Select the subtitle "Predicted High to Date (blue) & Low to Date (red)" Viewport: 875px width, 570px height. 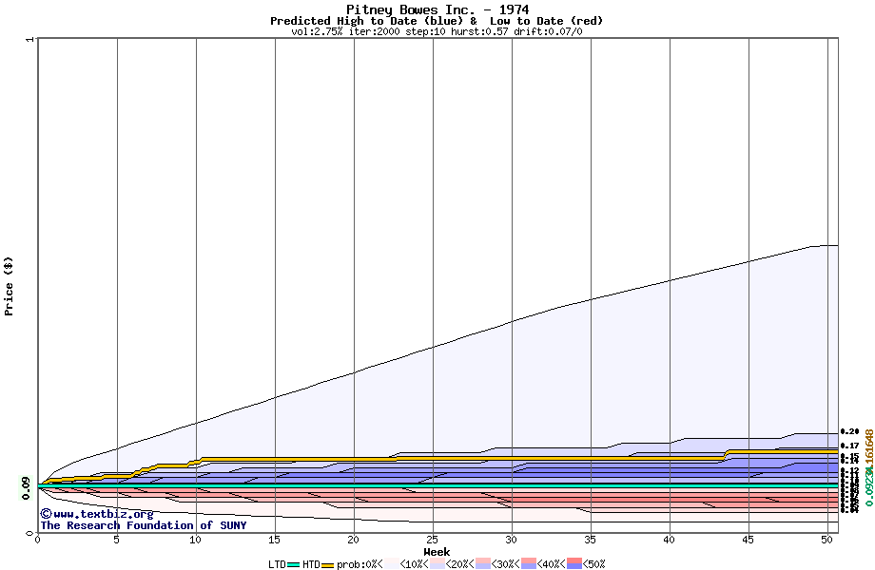pyautogui.click(x=437, y=21)
